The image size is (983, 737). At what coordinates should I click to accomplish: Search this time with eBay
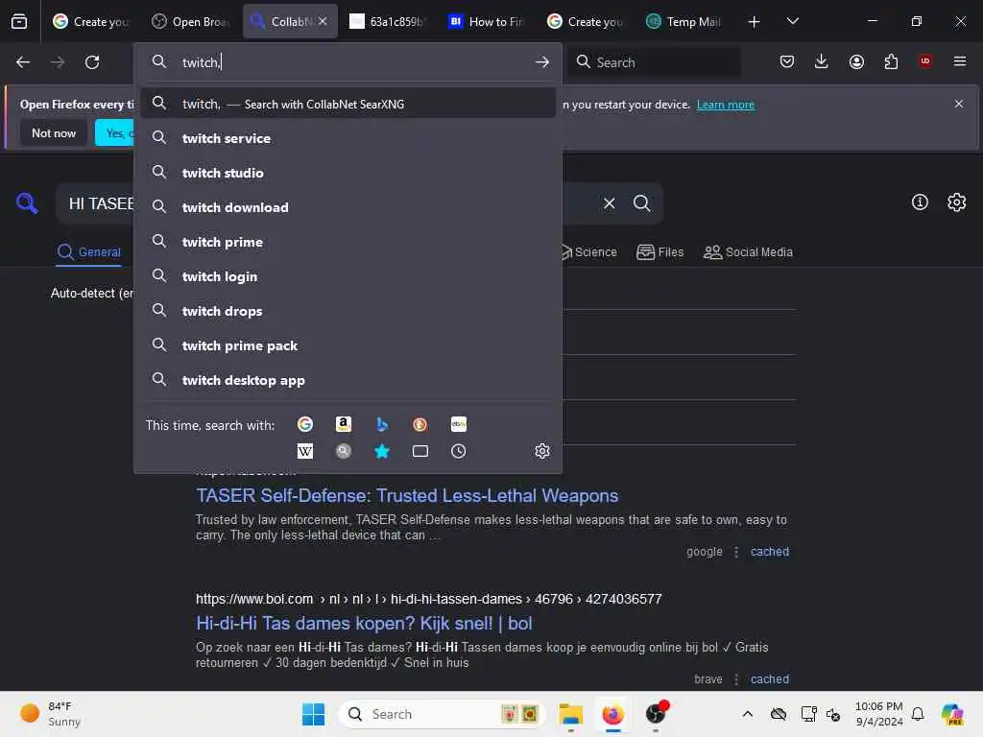coord(458,424)
